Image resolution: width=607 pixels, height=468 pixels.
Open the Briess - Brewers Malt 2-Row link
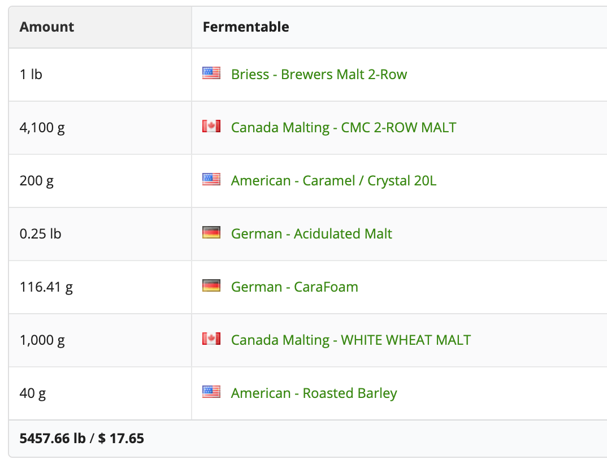point(319,75)
